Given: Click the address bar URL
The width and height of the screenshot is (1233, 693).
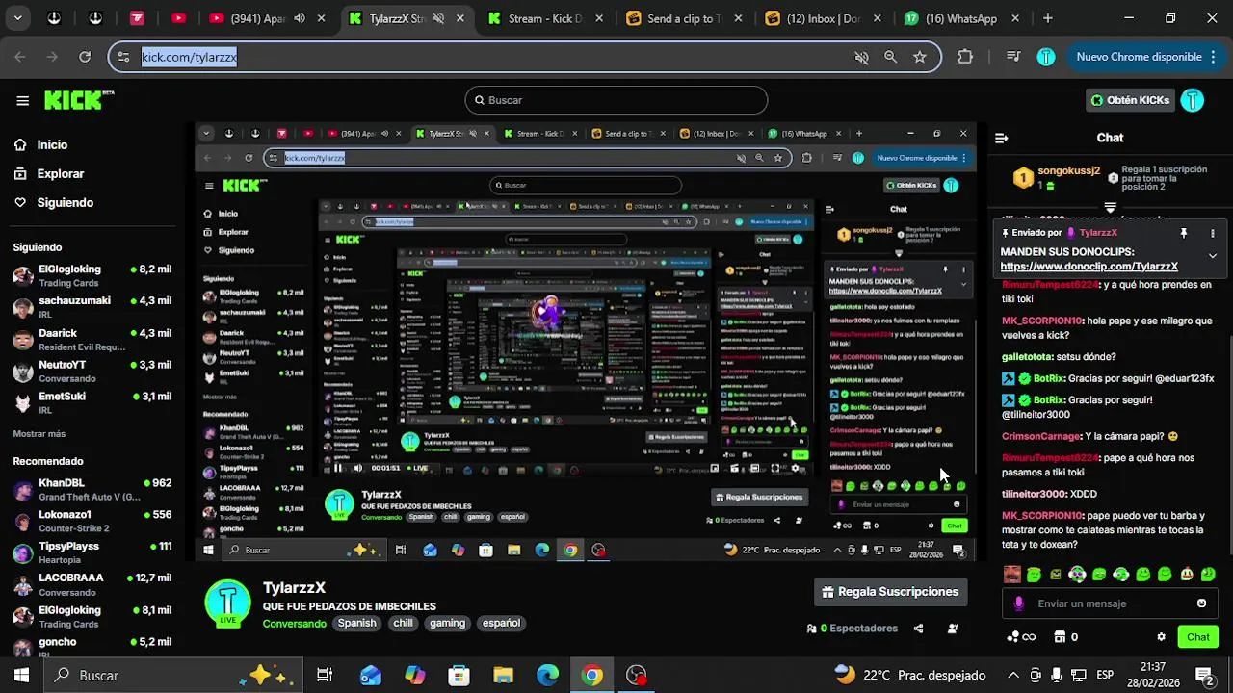Looking at the screenshot, I should (189, 57).
